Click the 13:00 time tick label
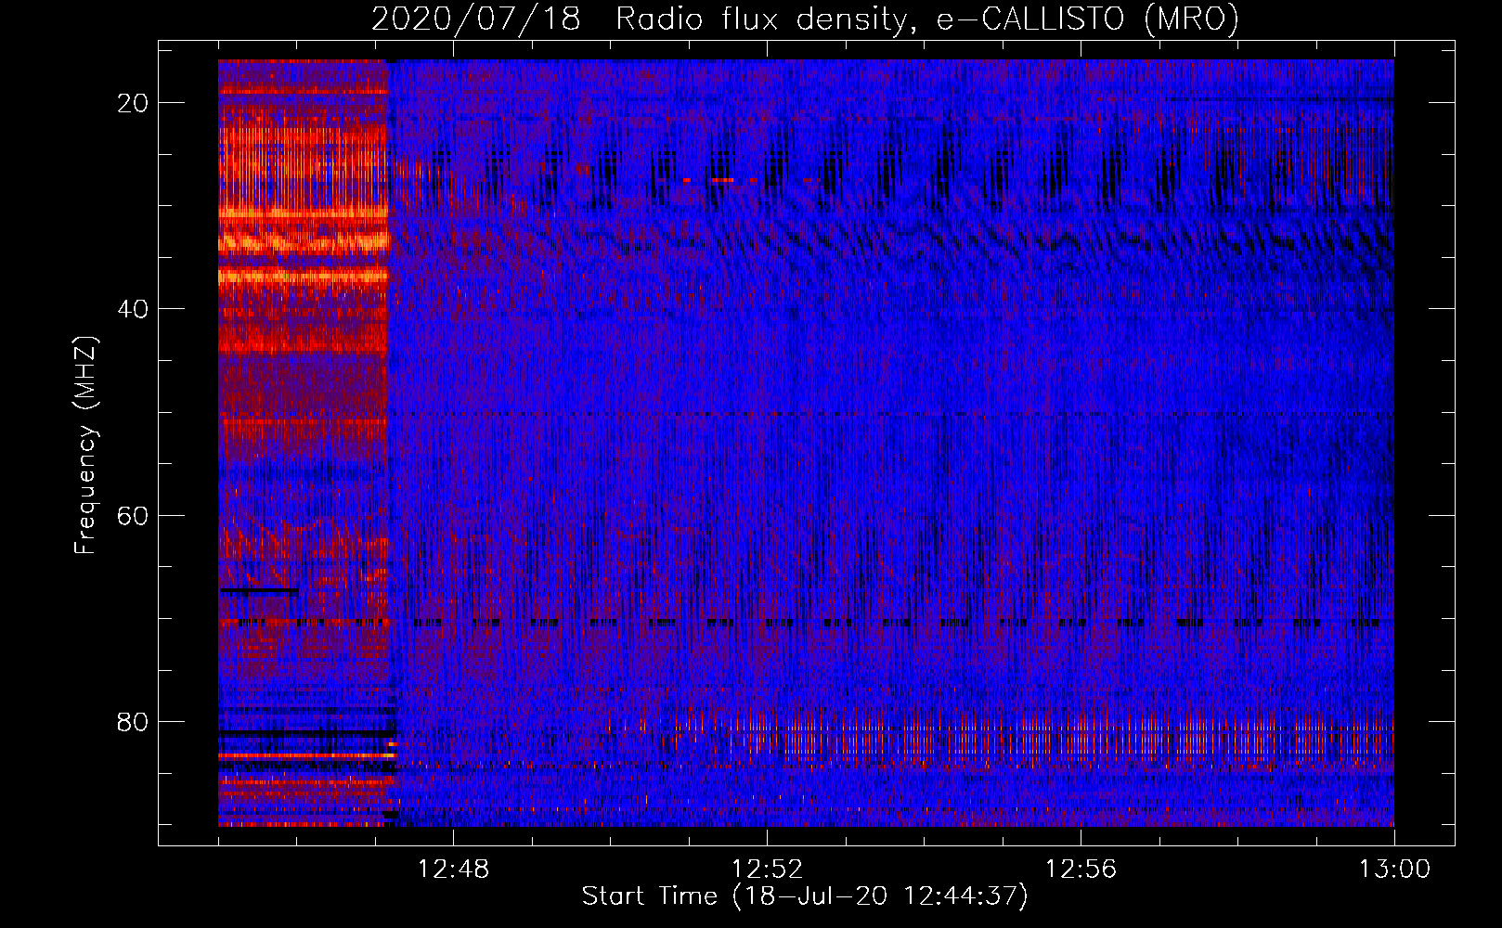The width and height of the screenshot is (1502, 928). (x=1394, y=870)
